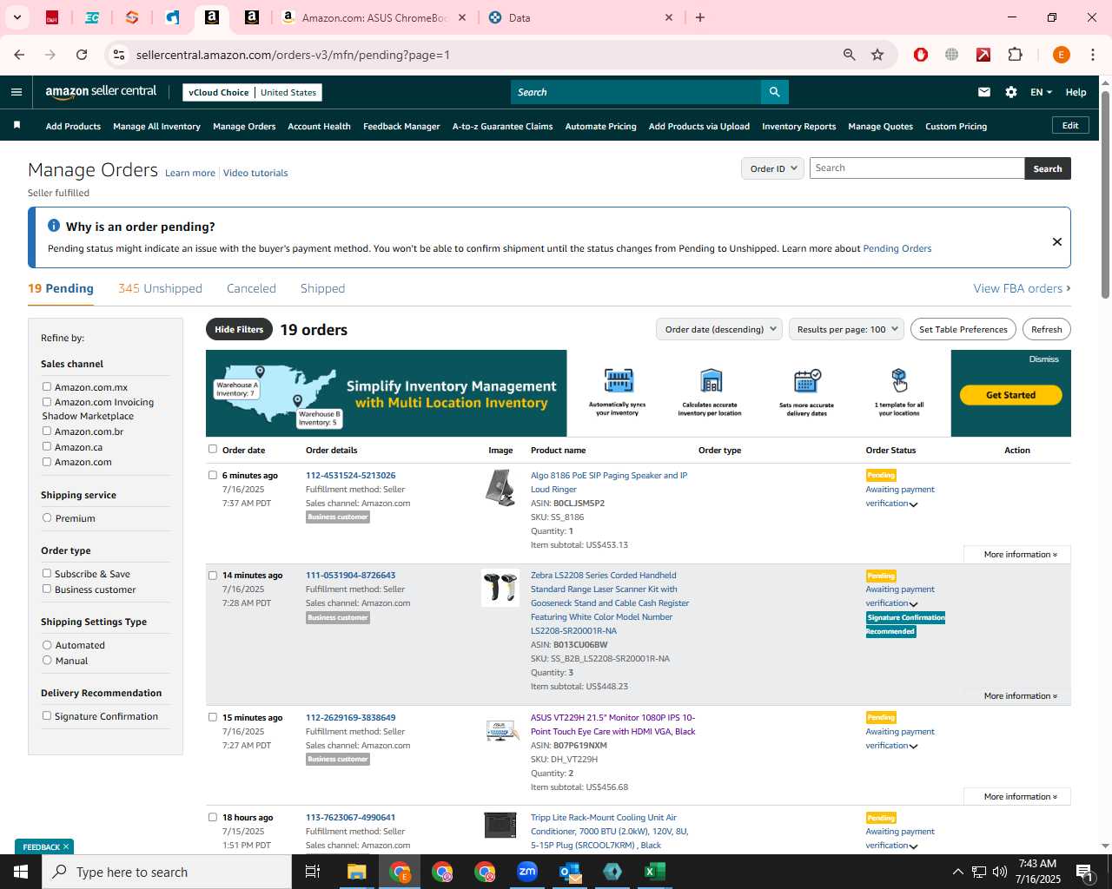Click the browser zoom magnifier icon
The width and height of the screenshot is (1112, 889).
[x=850, y=55]
